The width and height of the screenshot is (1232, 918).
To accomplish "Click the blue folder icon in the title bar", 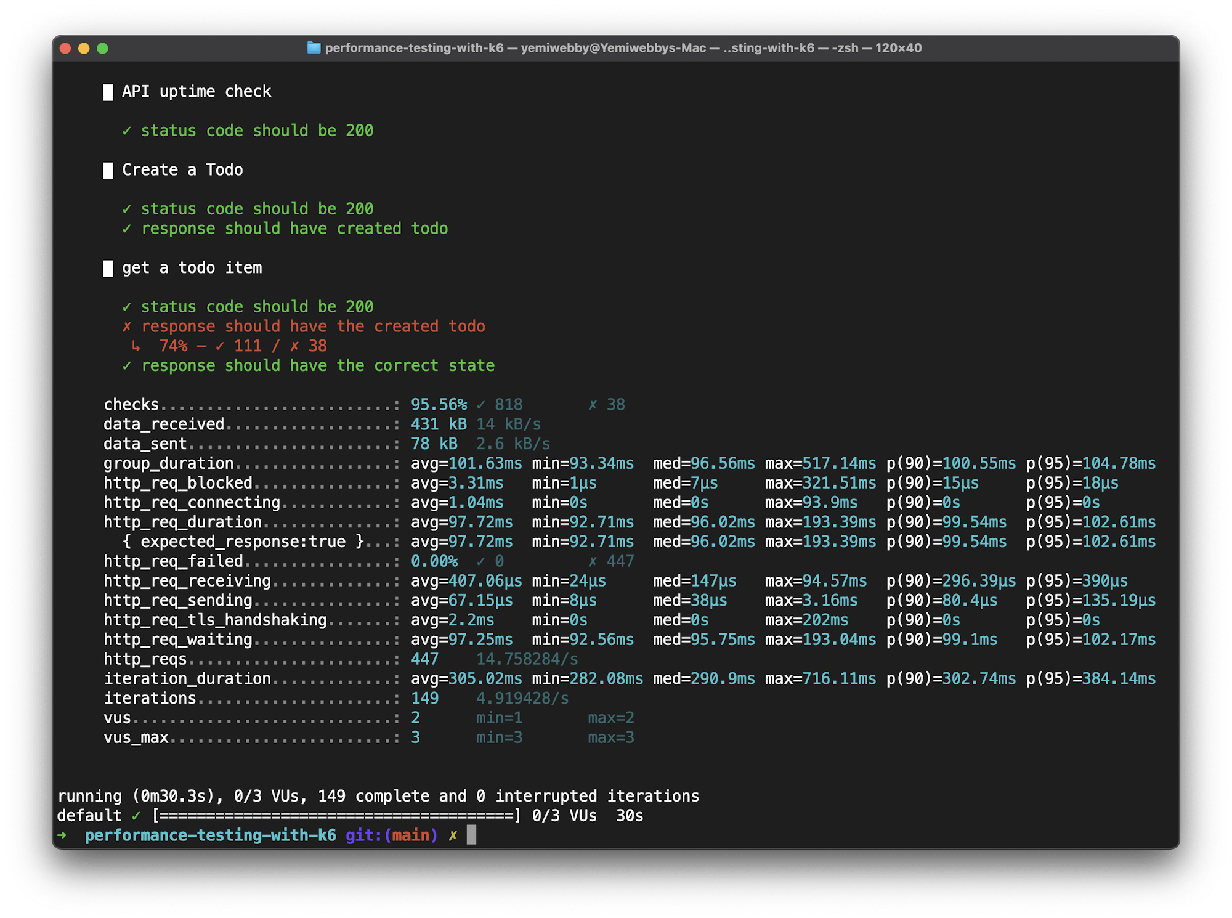I will (x=314, y=47).
